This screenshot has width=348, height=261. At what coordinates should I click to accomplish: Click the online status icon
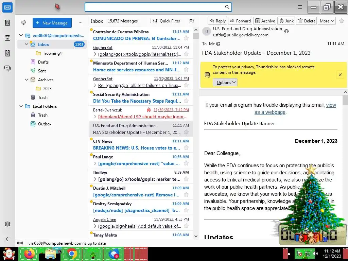click(x=20, y=243)
